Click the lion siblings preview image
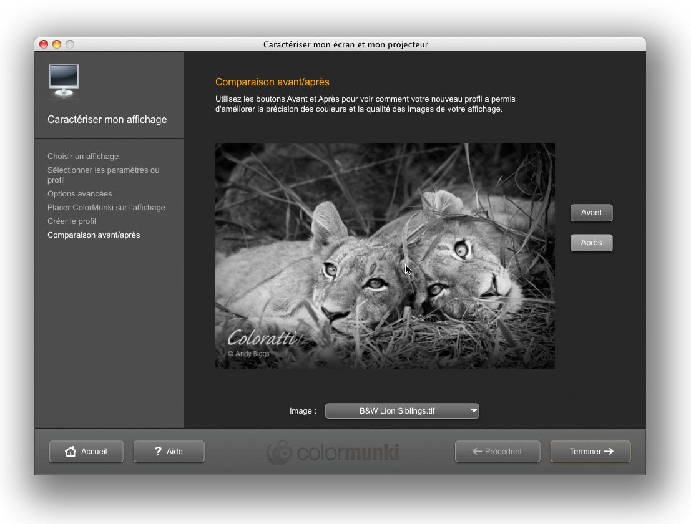 tap(385, 256)
